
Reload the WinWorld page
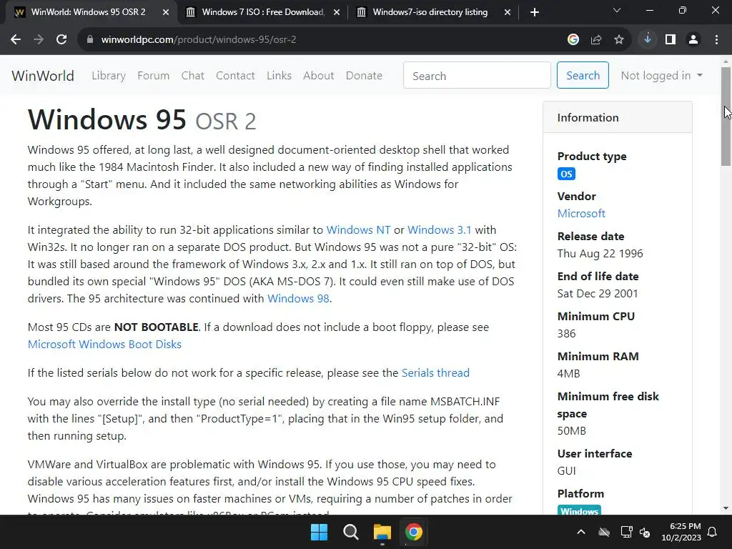coord(61,40)
